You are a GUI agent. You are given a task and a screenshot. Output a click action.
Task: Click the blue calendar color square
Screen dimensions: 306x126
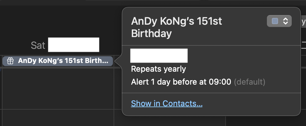275,21
